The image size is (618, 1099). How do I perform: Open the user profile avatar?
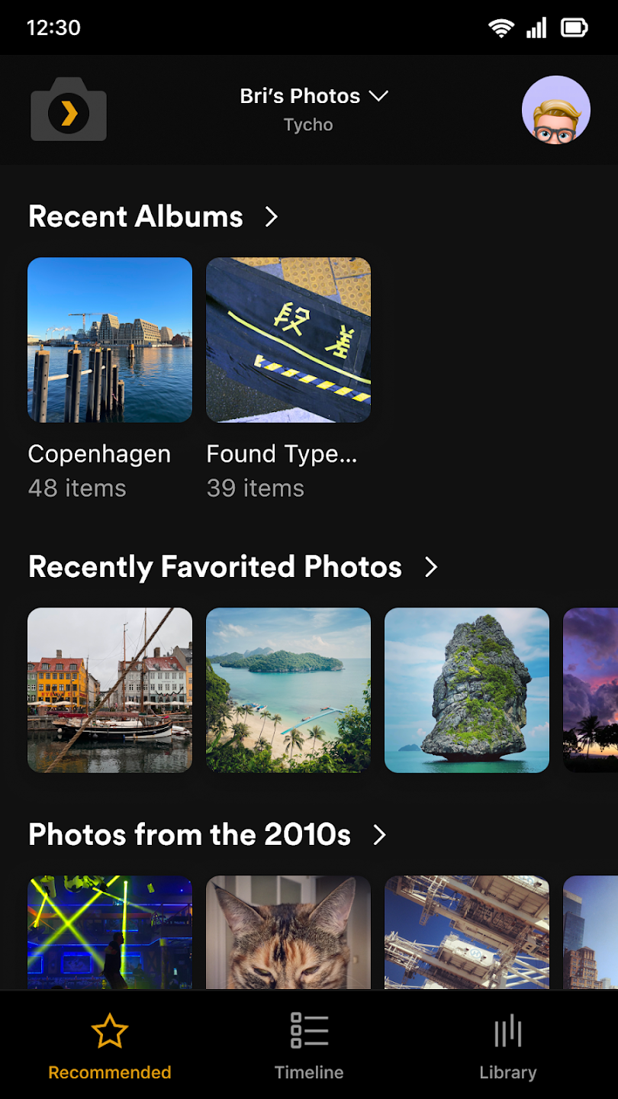point(555,110)
